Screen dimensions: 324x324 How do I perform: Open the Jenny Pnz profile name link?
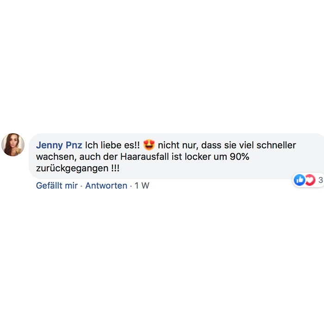pos(59,145)
